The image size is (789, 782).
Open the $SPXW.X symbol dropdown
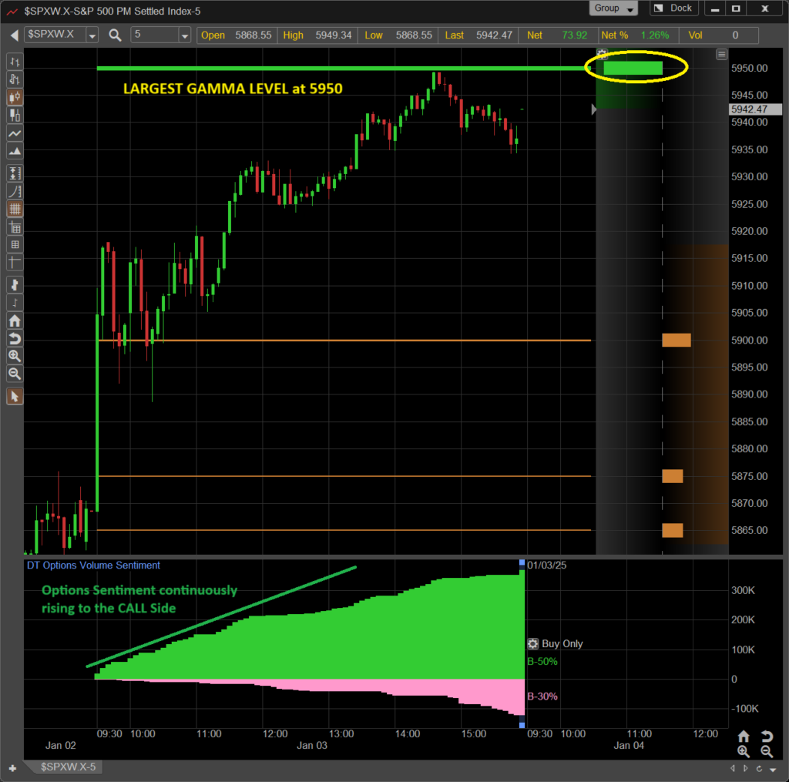point(92,35)
